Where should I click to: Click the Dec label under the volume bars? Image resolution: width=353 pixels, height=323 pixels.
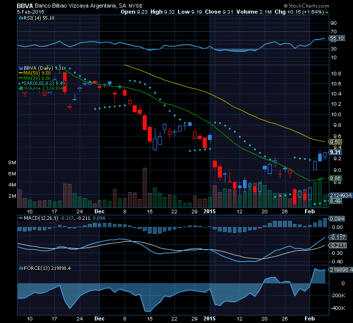click(99, 211)
